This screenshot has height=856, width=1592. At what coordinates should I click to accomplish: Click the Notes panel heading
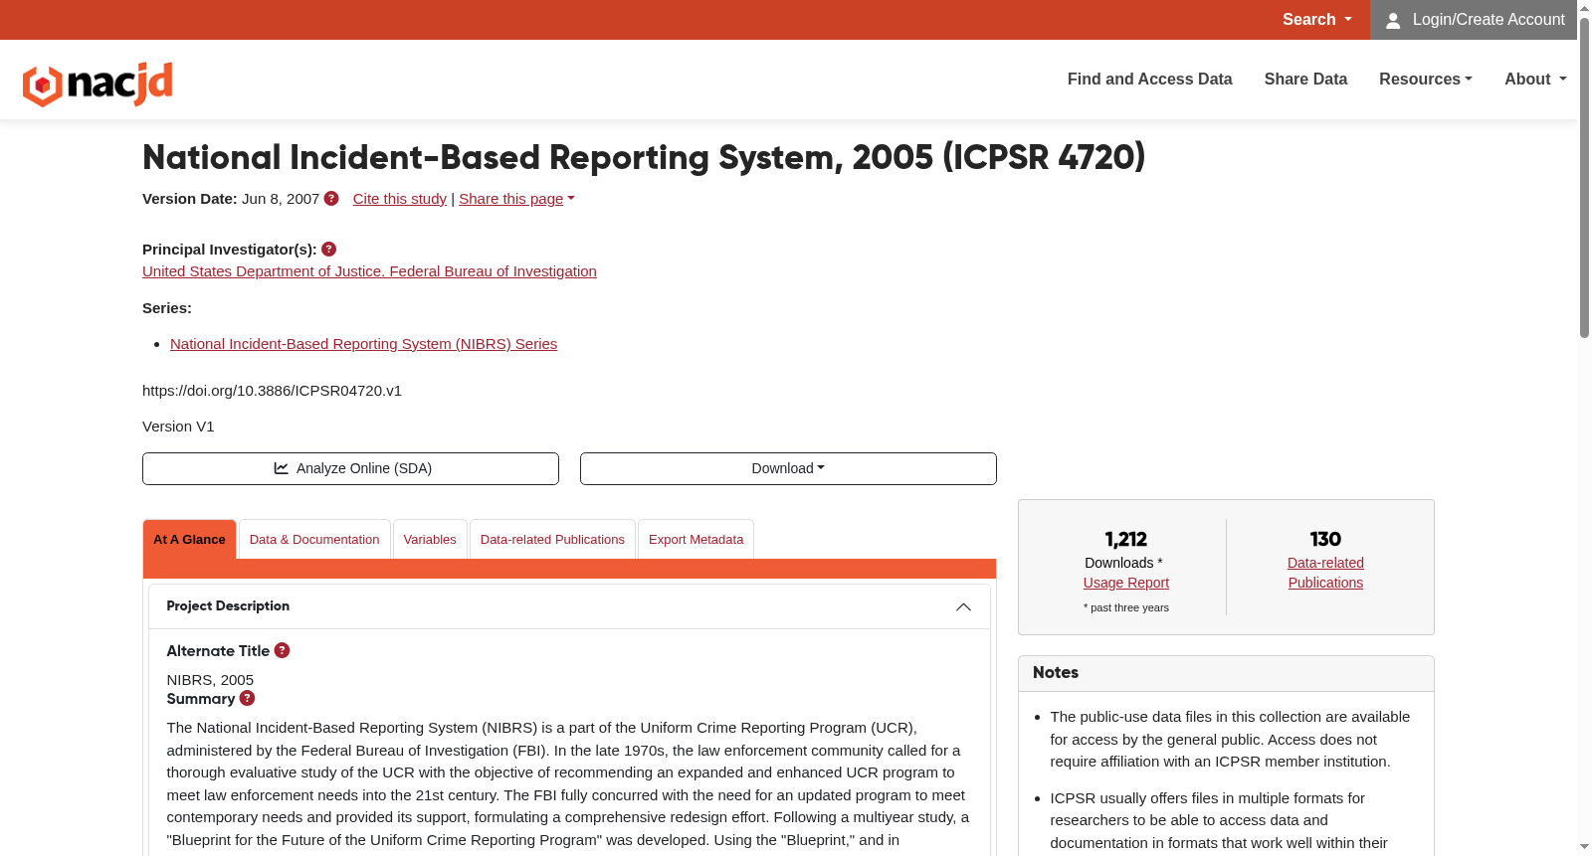(x=1056, y=673)
